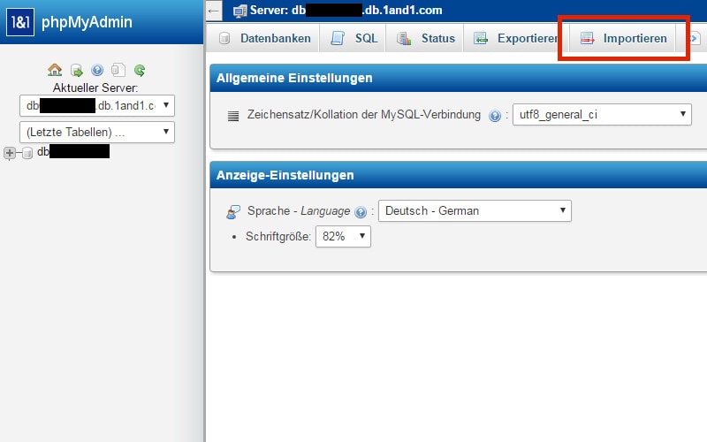This screenshot has width=707, height=442.
Task: Click the 1&1 logo in the header
Action: pyautogui.click(x=20, y=21)
